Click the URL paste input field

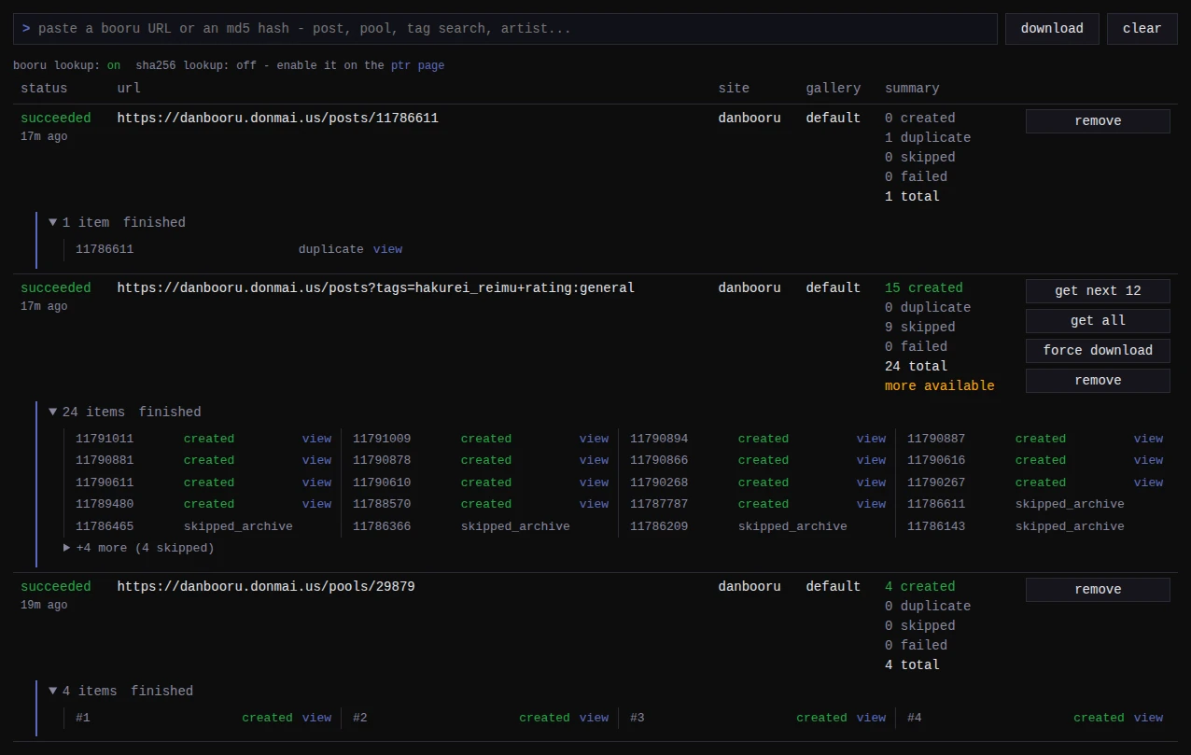[x=505, y=29]
